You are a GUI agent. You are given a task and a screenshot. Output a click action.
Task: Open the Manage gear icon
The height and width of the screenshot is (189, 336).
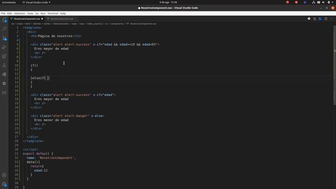[4, 184]
